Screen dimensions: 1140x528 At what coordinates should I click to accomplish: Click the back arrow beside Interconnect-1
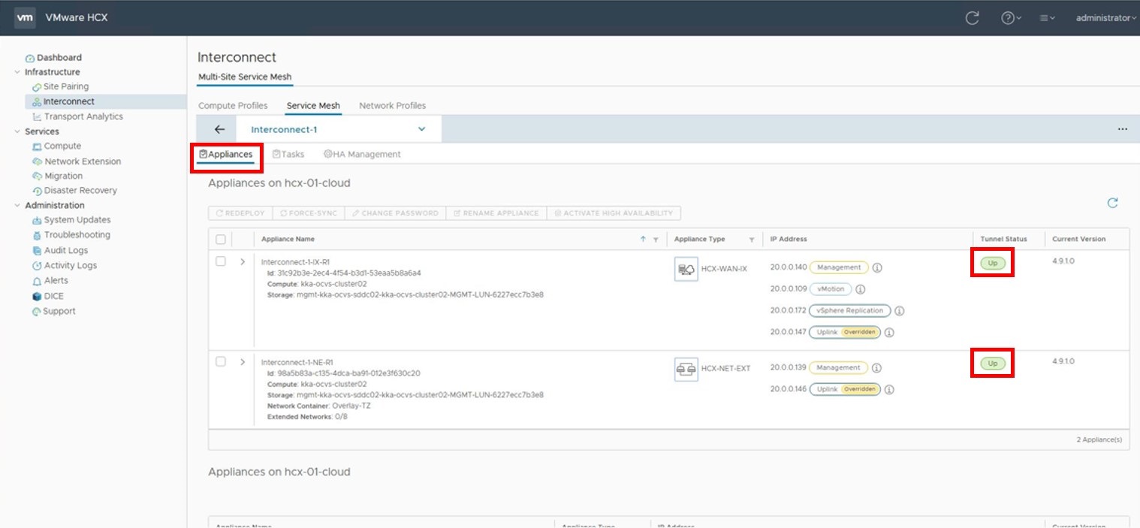(219, 129)
